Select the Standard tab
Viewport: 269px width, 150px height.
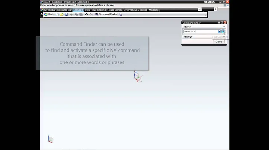click(x=78, y=10)
